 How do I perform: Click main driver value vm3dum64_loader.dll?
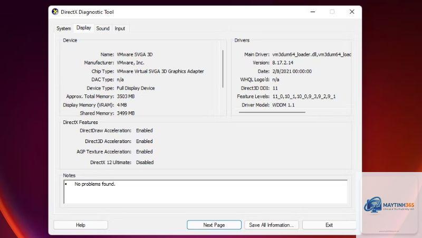312,54
